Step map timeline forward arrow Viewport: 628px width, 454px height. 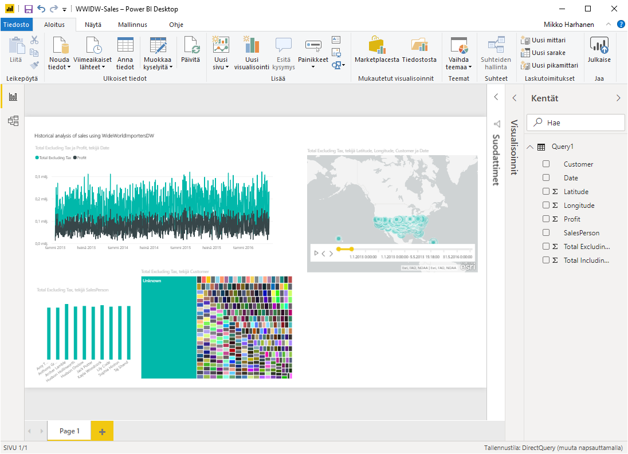click(331, 253)
